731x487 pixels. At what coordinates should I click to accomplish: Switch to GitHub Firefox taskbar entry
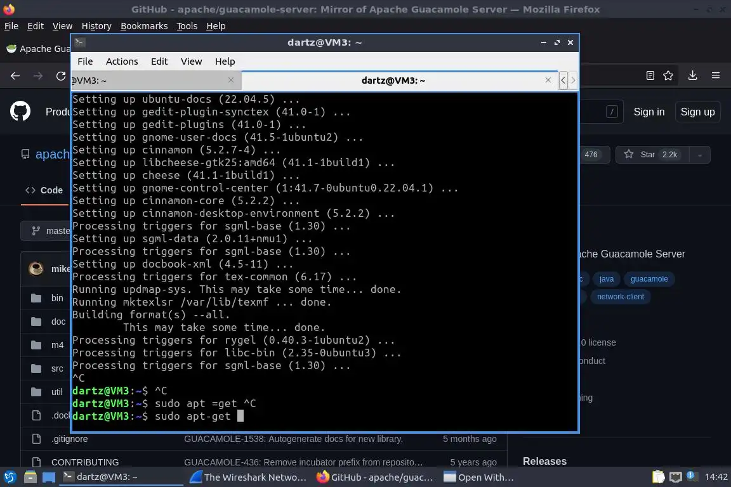tap(375, 477)
